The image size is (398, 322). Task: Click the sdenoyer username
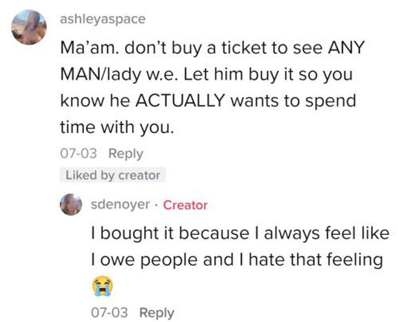pyautogui.click(x=120, y=205)
